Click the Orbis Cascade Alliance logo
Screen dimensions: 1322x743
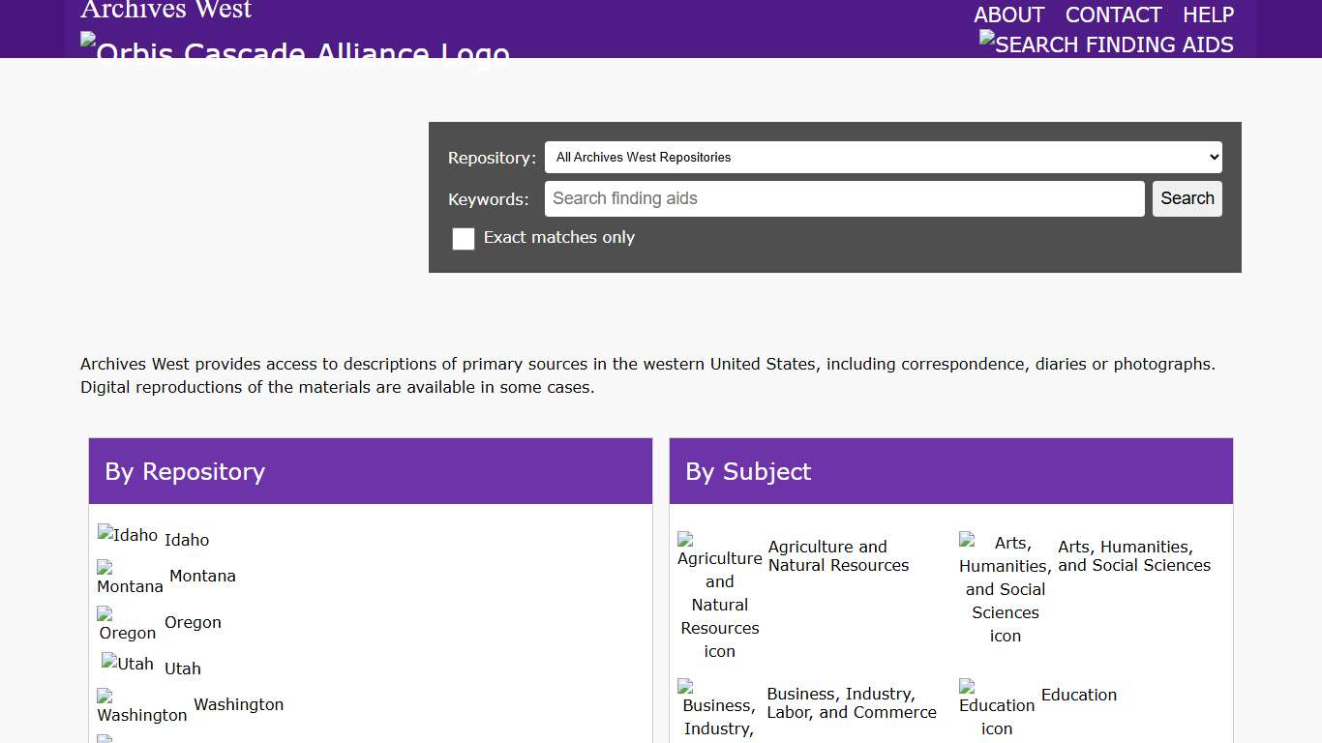click(295, 48)
